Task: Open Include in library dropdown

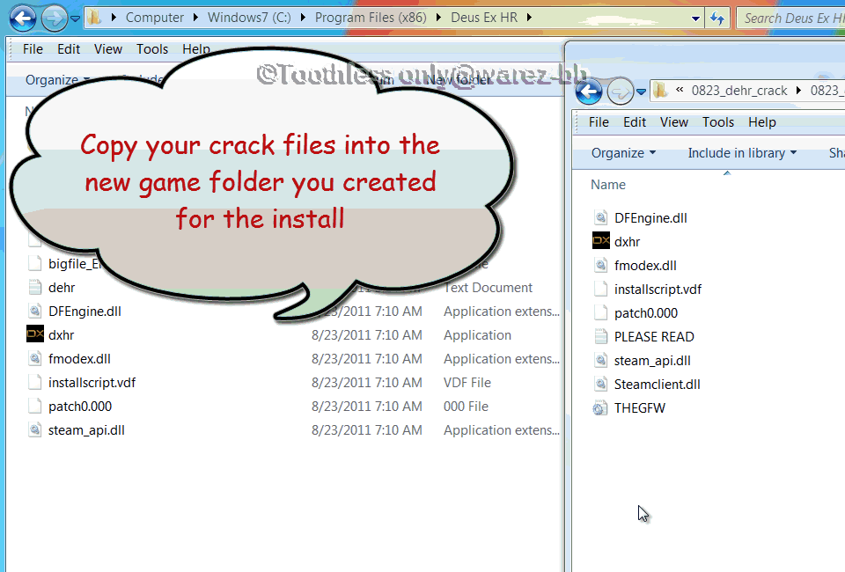Action: click(x=742, y=153)
